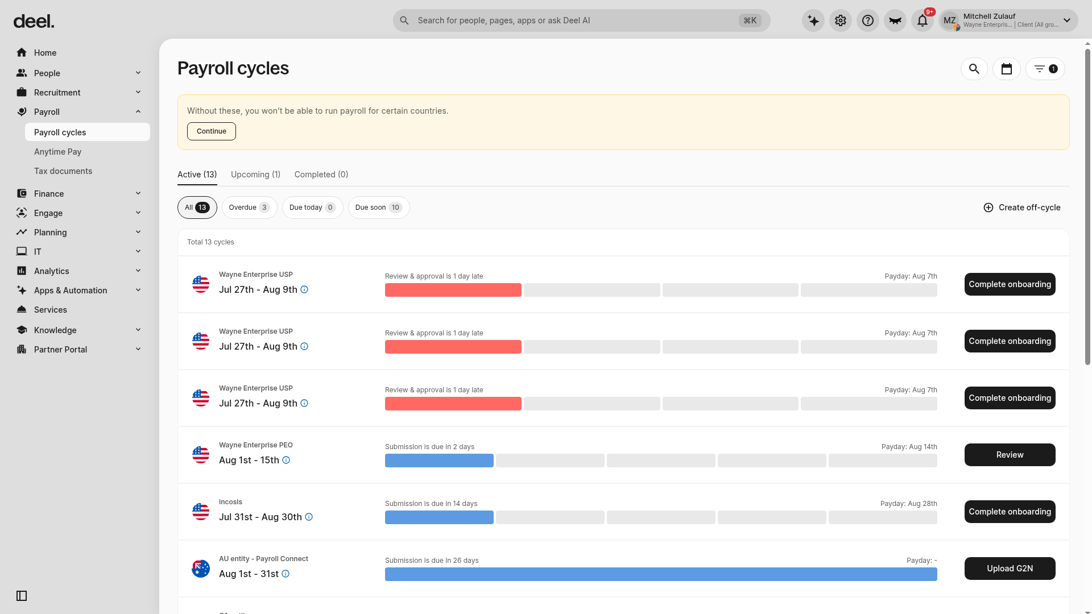Click Create off-cycle
The height and width of the screenshot is (614, 1092).
click(1022, 208)
